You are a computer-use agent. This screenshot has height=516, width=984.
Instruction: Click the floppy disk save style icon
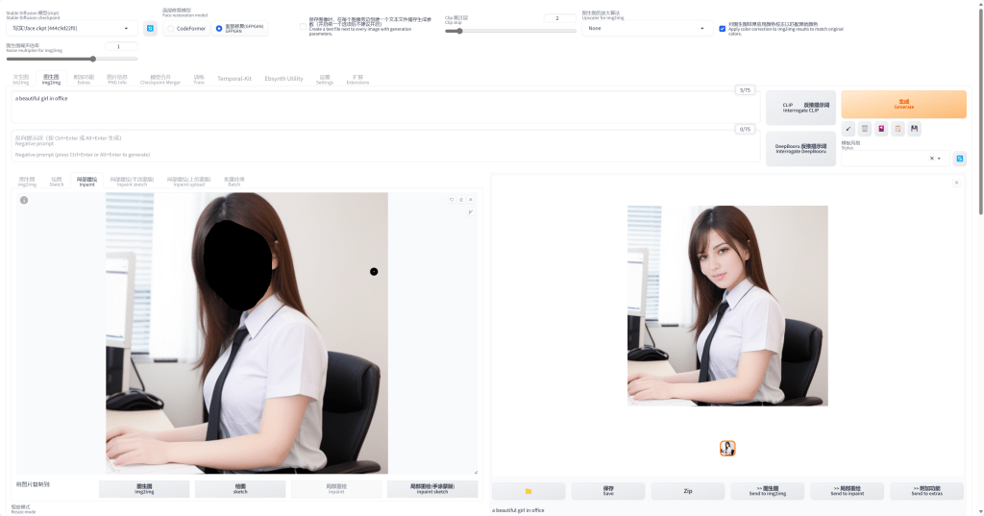[915, 129]
